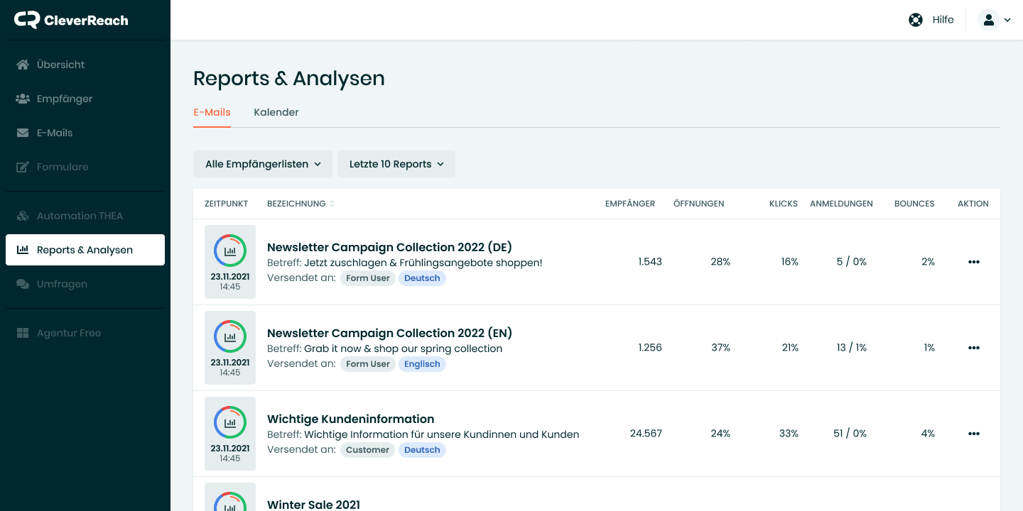Click the E-Mails envelope icon in sidebar
The width and height of the screenshot is (1023, 511).
(23, 133)
